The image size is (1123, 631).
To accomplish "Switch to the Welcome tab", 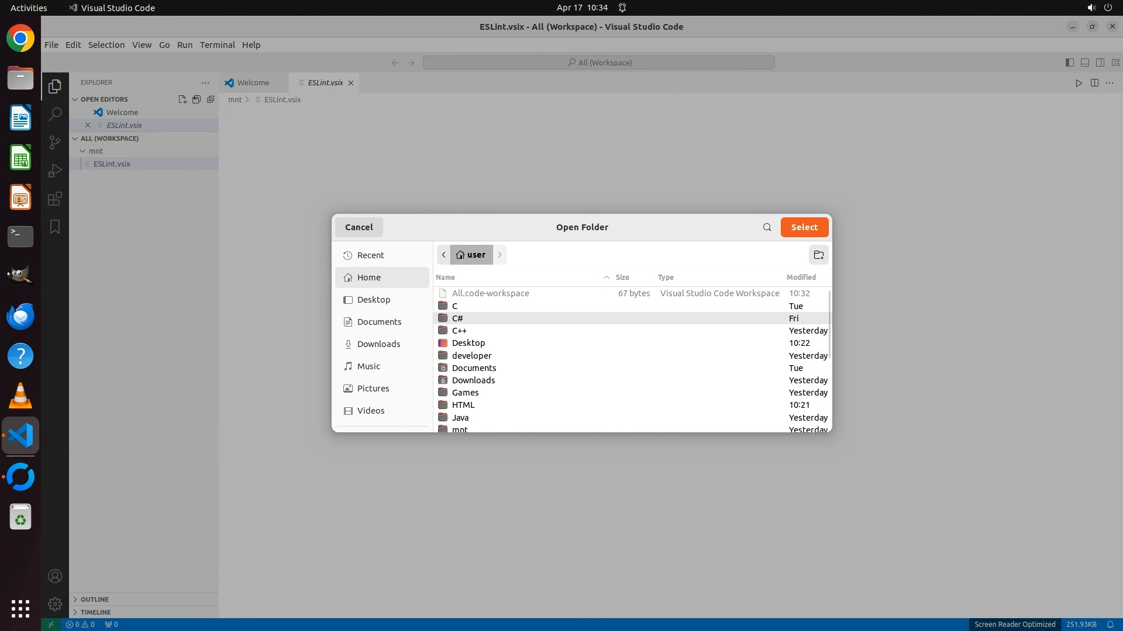I will tap(253, 83).
